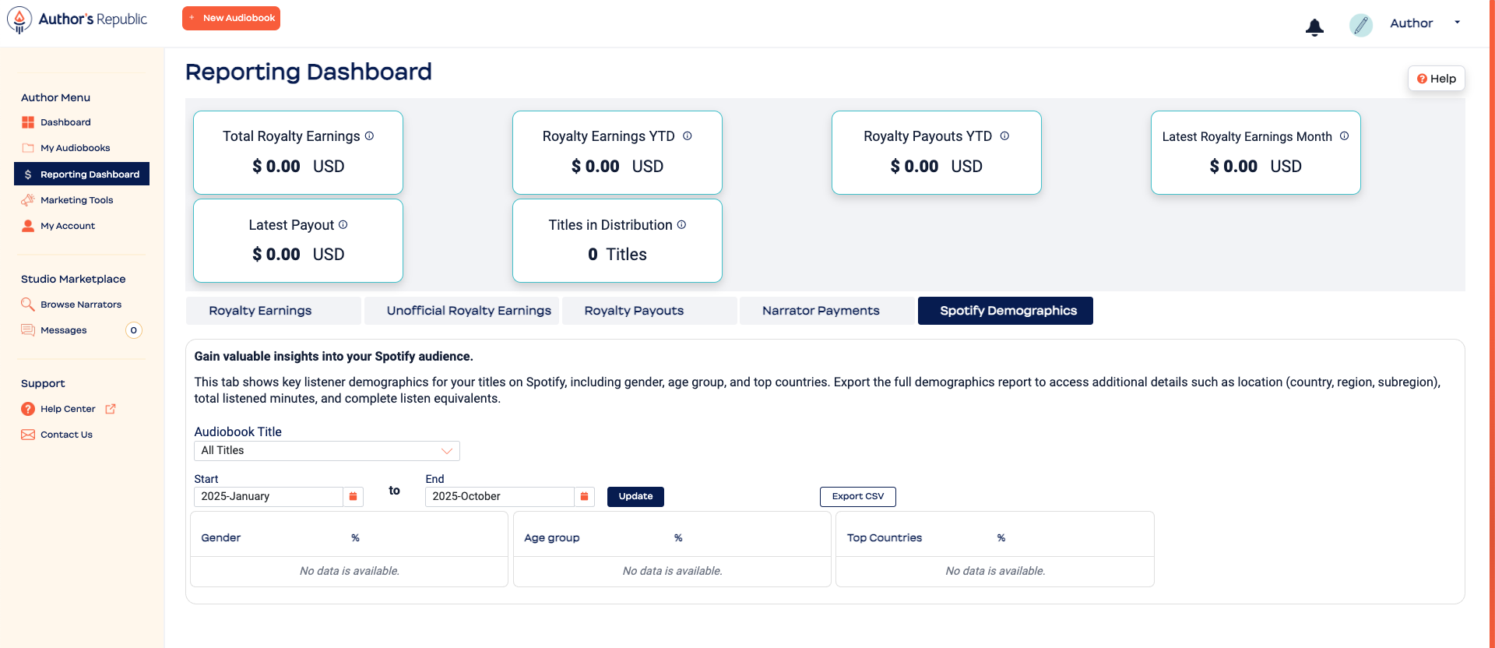Click the Help Center question mark icon
This screenshot has width=1495, height=648.
[x=28, y=409]
